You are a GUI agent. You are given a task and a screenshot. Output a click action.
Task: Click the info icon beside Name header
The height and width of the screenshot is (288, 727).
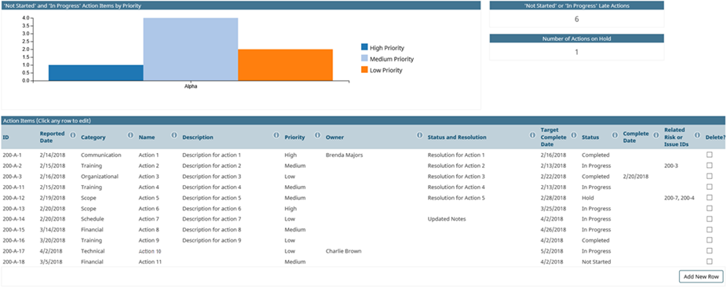(174, 135)
